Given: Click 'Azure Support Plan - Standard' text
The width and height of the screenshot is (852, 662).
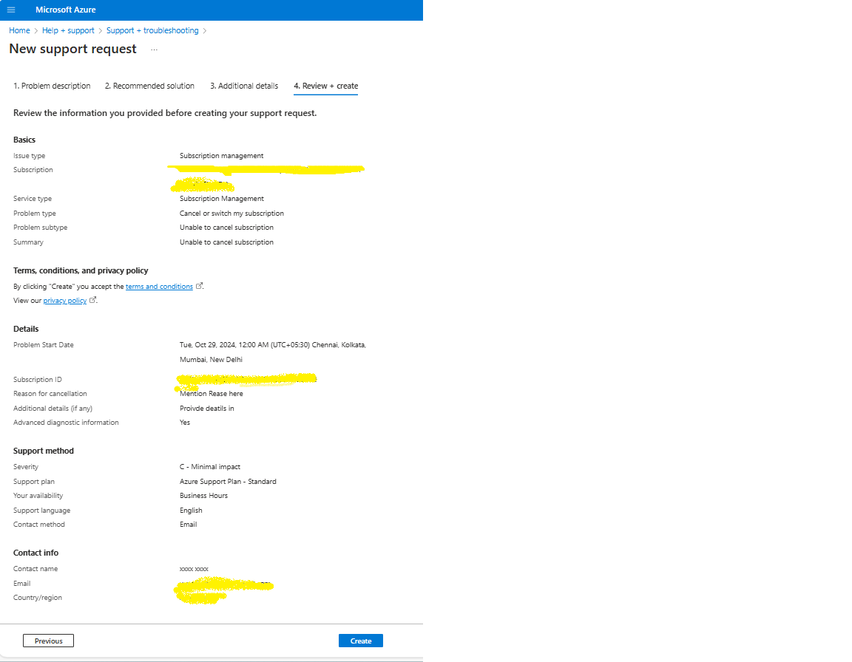Looking at the screenshot, I should 228,481.
